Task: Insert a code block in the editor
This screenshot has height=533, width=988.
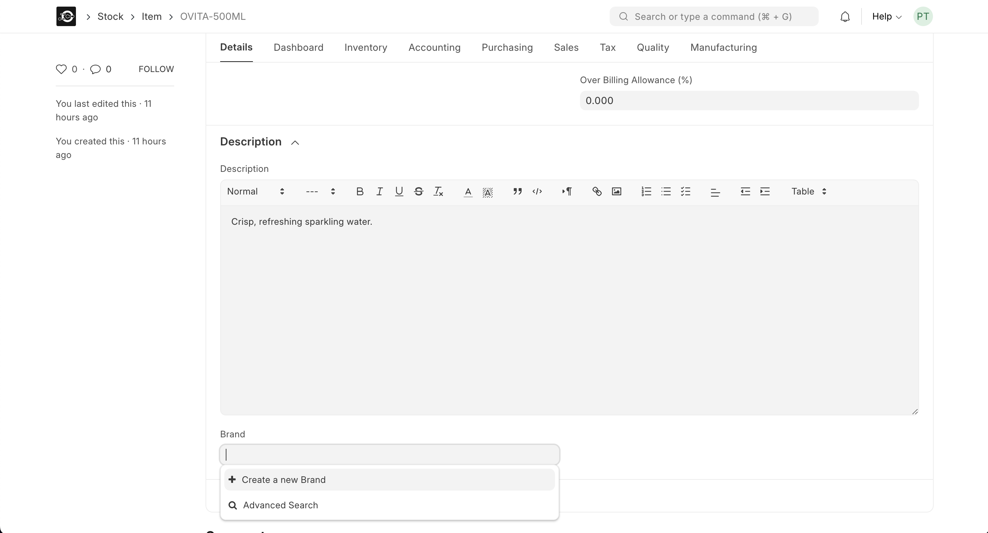Action: point(537,191)
